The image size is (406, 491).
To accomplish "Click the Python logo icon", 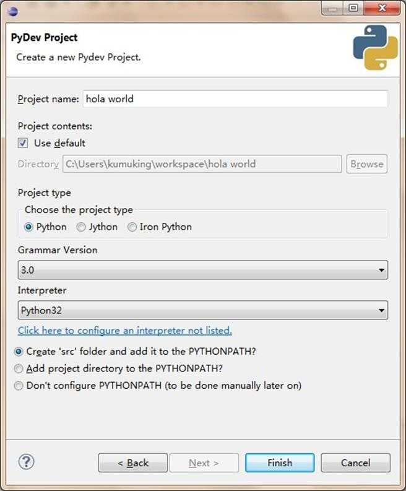I will [375, 48].
